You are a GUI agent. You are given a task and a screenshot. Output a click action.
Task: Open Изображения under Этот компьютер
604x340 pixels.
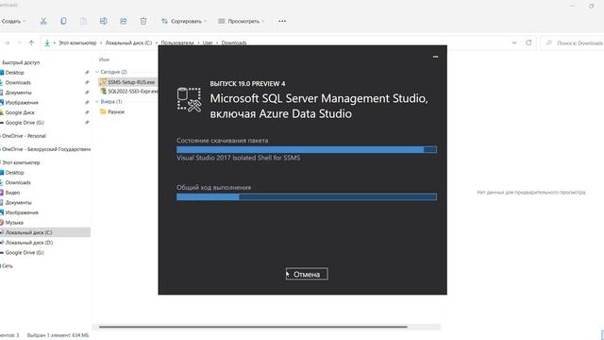click(x=22, y=212)
